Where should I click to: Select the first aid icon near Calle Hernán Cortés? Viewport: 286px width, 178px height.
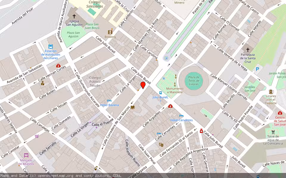(x=58, y=66)
